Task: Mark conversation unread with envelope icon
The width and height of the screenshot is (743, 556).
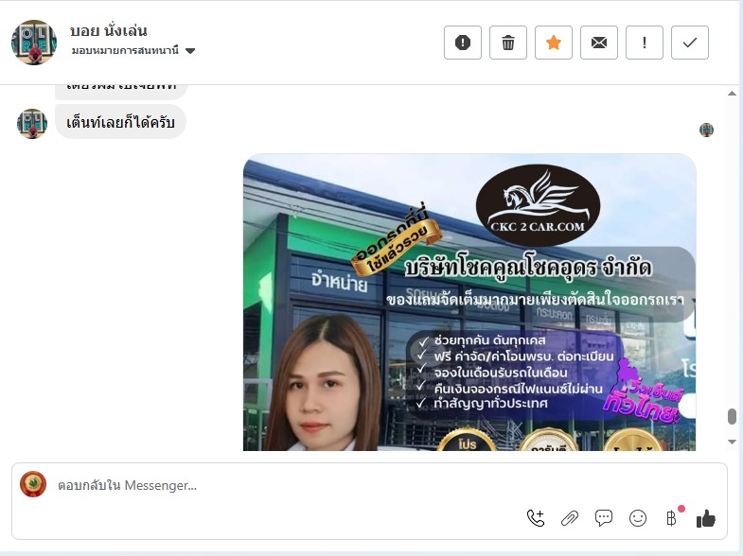Action: (x=599, y=43)
